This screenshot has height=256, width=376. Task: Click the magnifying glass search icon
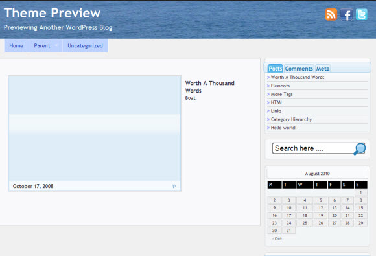pyautogui.click(x=359, y=149)
